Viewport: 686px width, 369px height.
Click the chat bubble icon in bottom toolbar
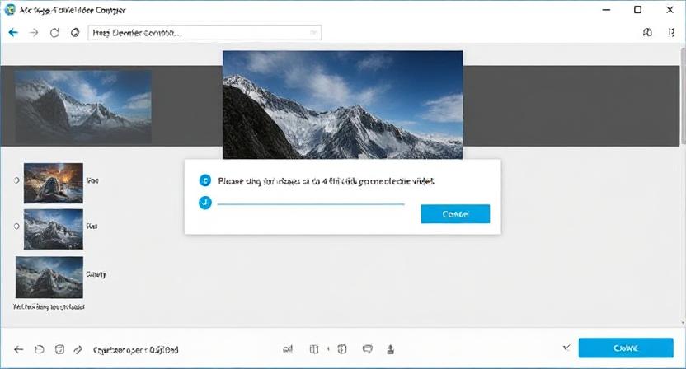[x=368, y=348]
